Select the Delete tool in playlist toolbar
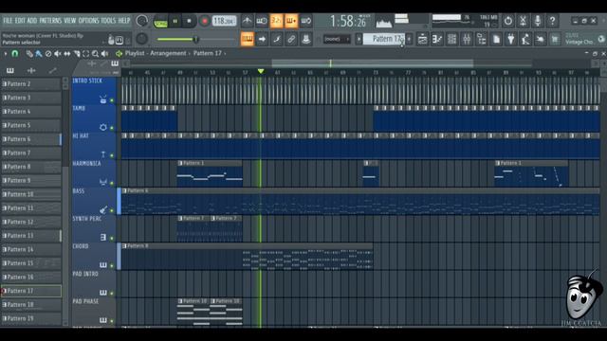The width and height of the screenshot is (607, 341). click(48, 54)
